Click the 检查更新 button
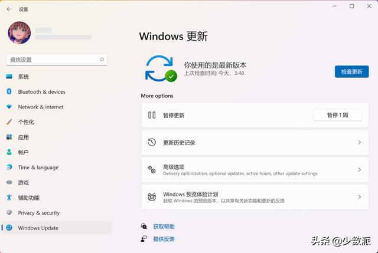 tap(352, 71)
